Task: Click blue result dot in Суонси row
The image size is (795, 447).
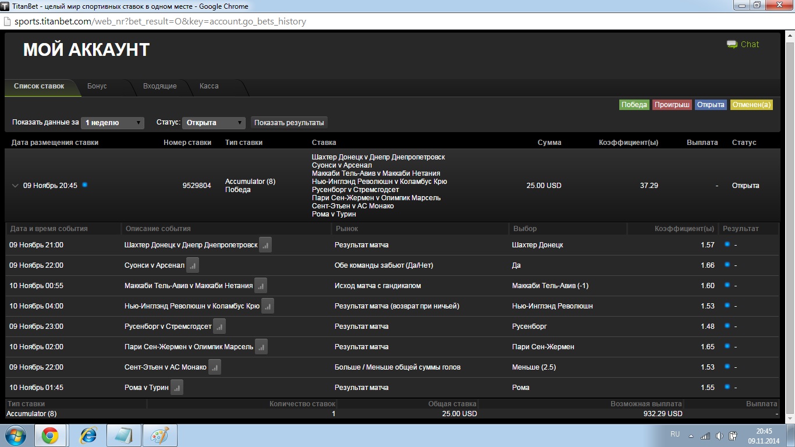Action: coord(727,265)
